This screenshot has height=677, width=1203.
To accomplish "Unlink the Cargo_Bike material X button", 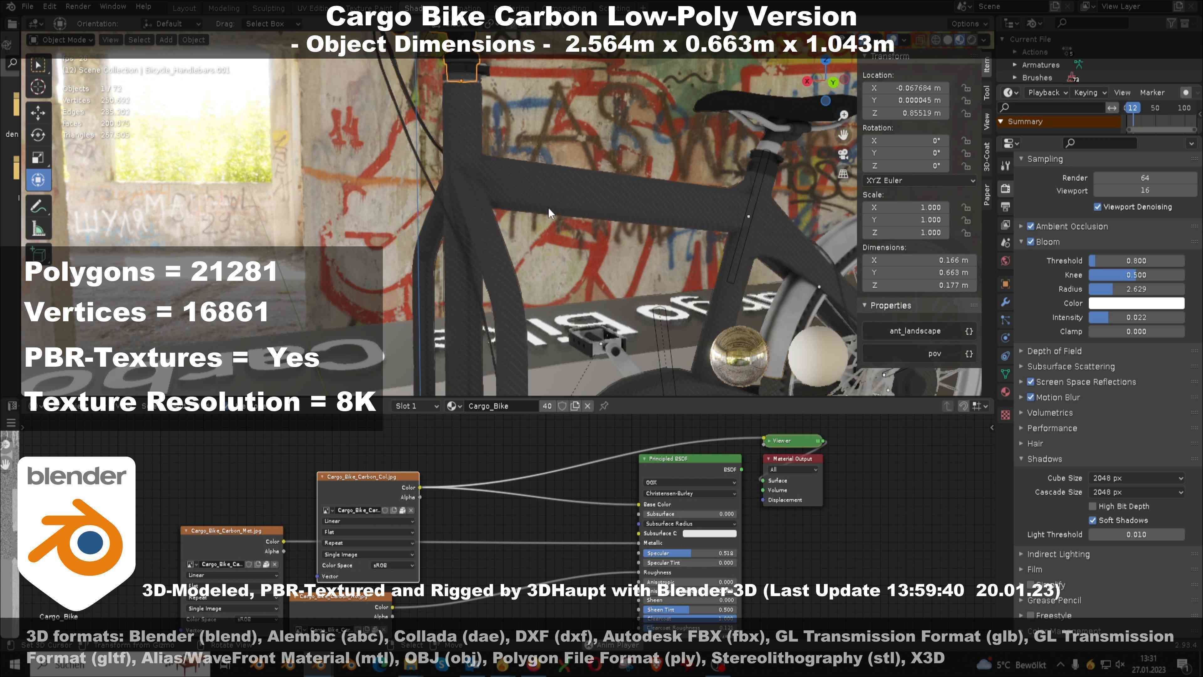I will (588, 406).
